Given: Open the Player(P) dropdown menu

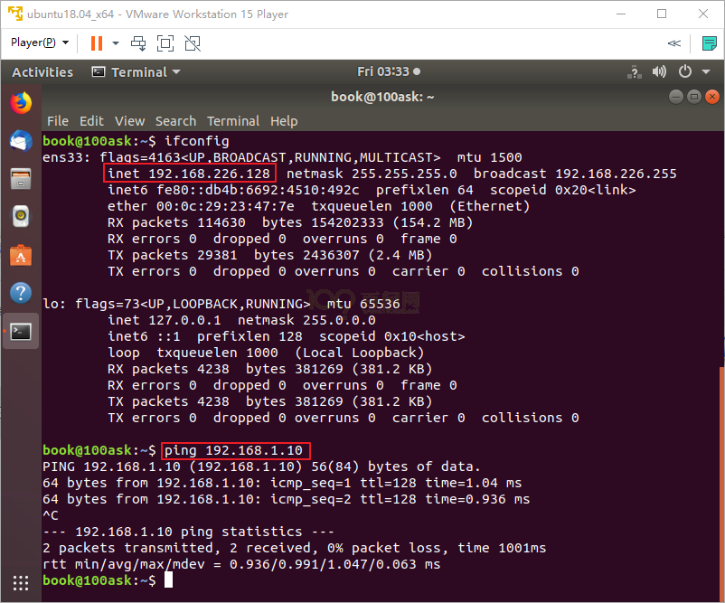Looking at the screenshot, I should (40, 42).
